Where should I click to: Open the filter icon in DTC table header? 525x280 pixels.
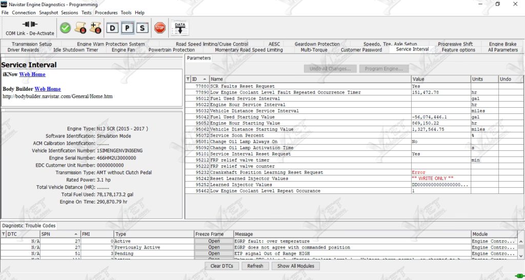coord(4,234)
